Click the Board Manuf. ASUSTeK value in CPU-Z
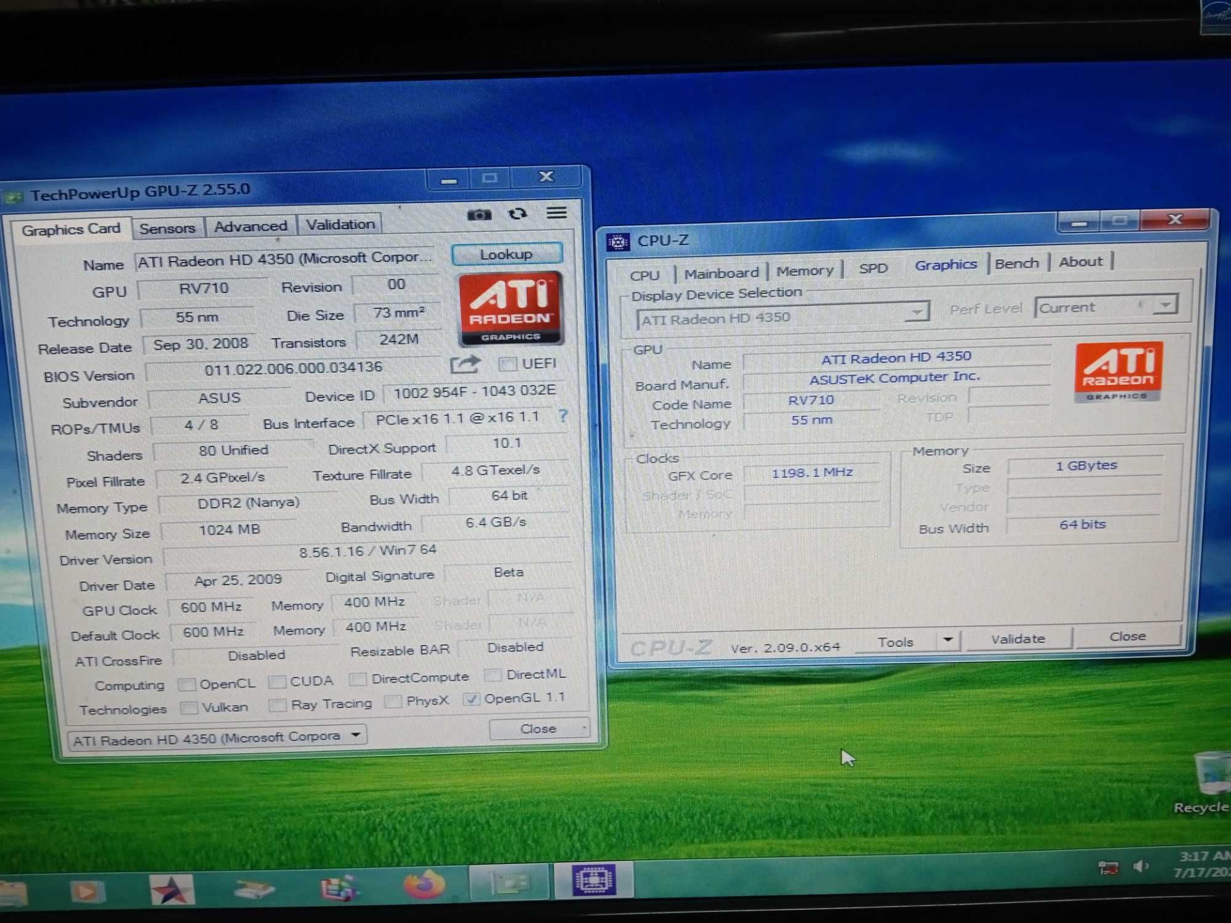This screenshot has height=923, width=1231. 896,377
